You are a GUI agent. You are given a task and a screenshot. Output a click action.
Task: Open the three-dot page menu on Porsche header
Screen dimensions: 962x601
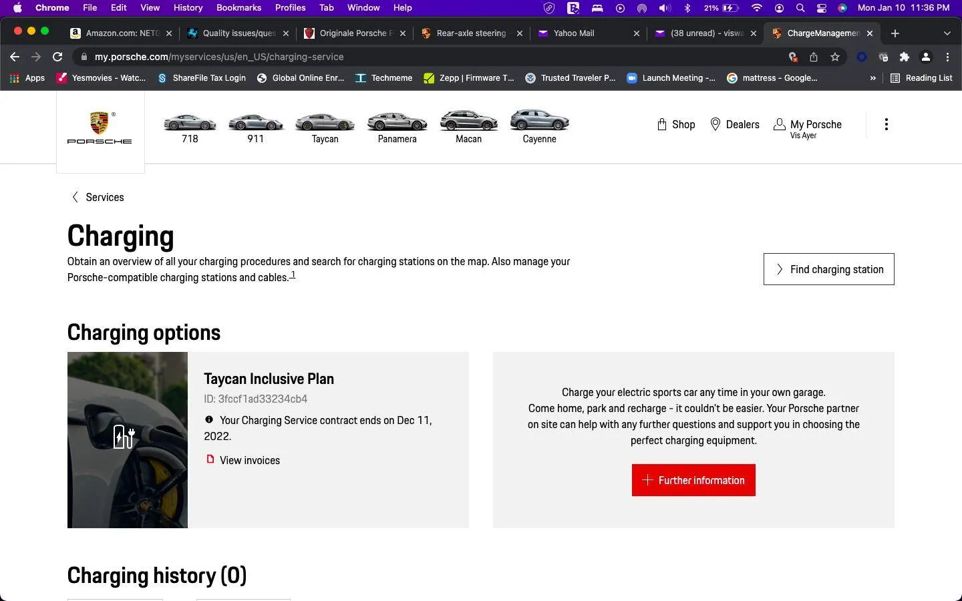point(886,124)
